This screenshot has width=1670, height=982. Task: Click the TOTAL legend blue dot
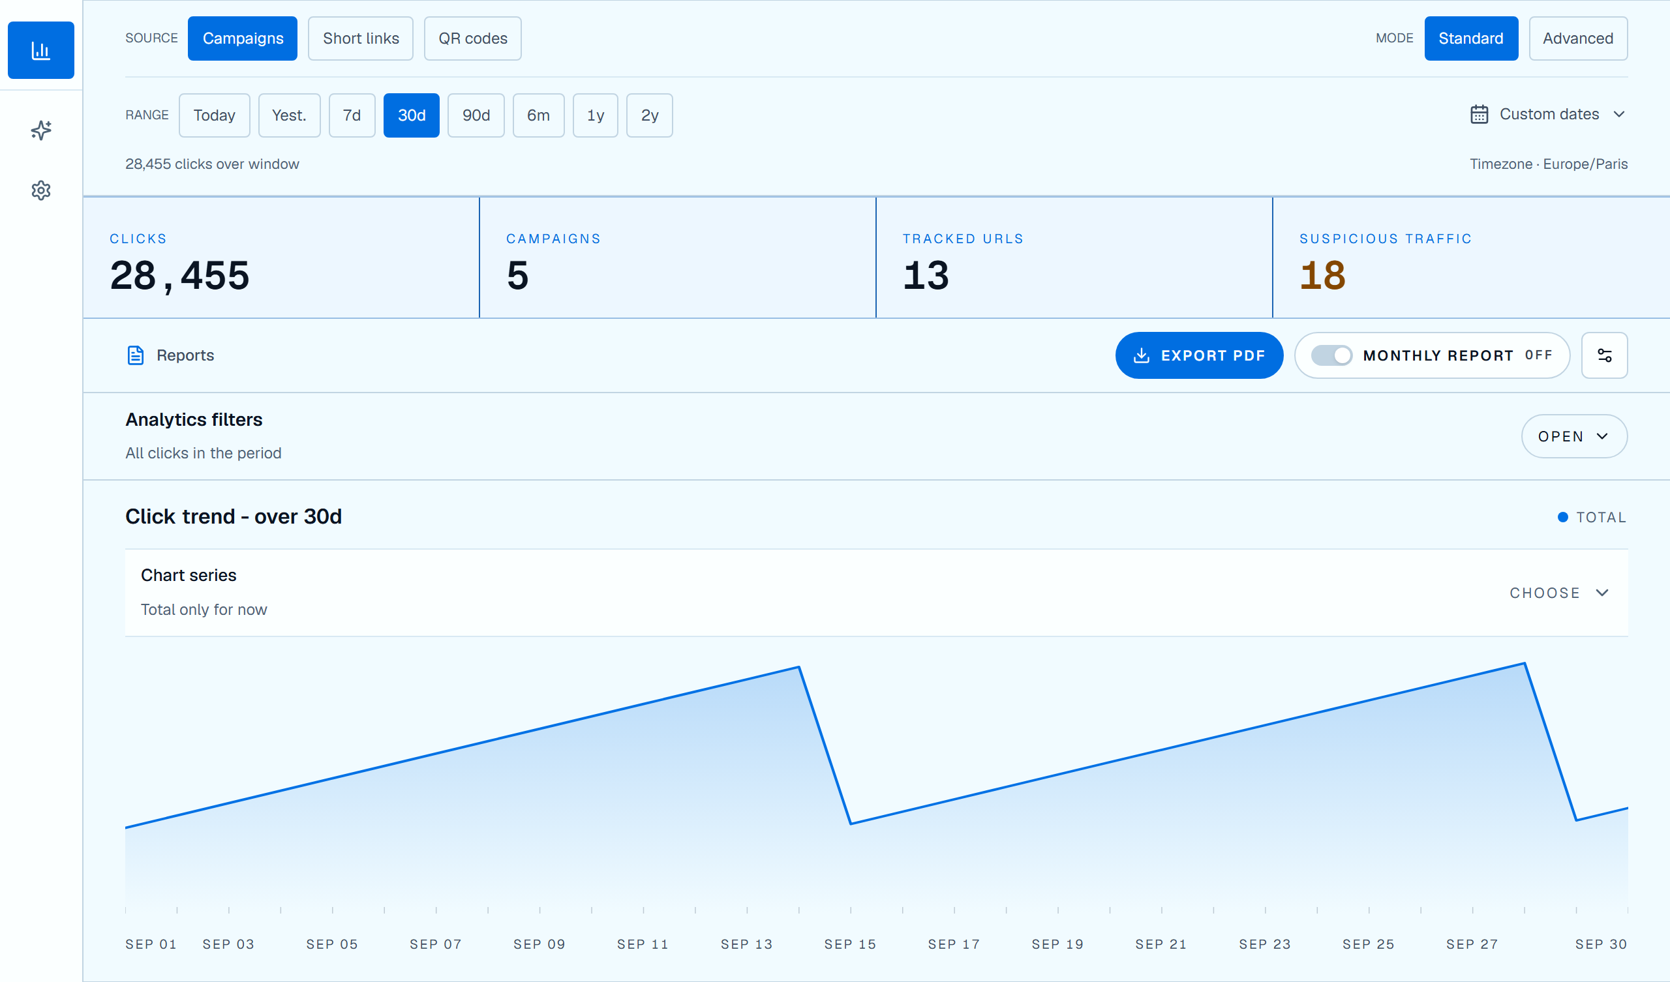pos(1562,517)
